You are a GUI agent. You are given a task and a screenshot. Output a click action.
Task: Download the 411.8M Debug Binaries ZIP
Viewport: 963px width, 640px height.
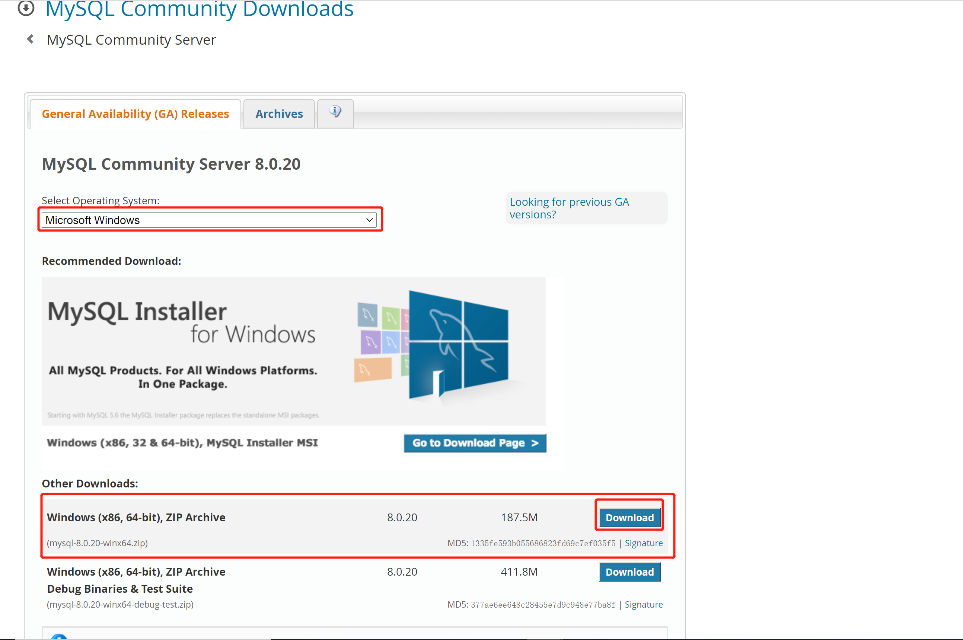tap(629, 572)
